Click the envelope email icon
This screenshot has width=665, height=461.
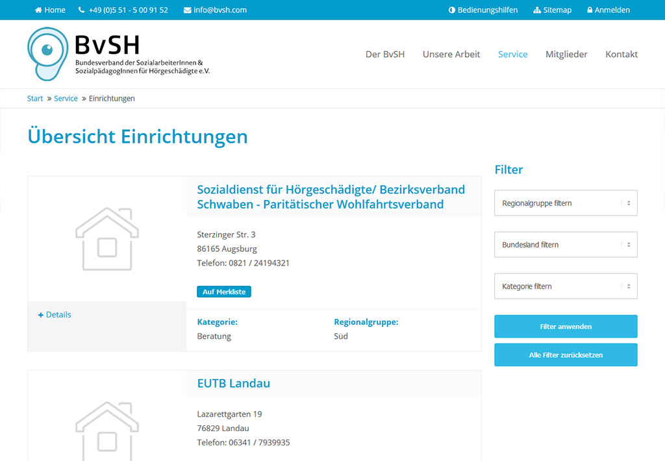[x=187, y=10]
